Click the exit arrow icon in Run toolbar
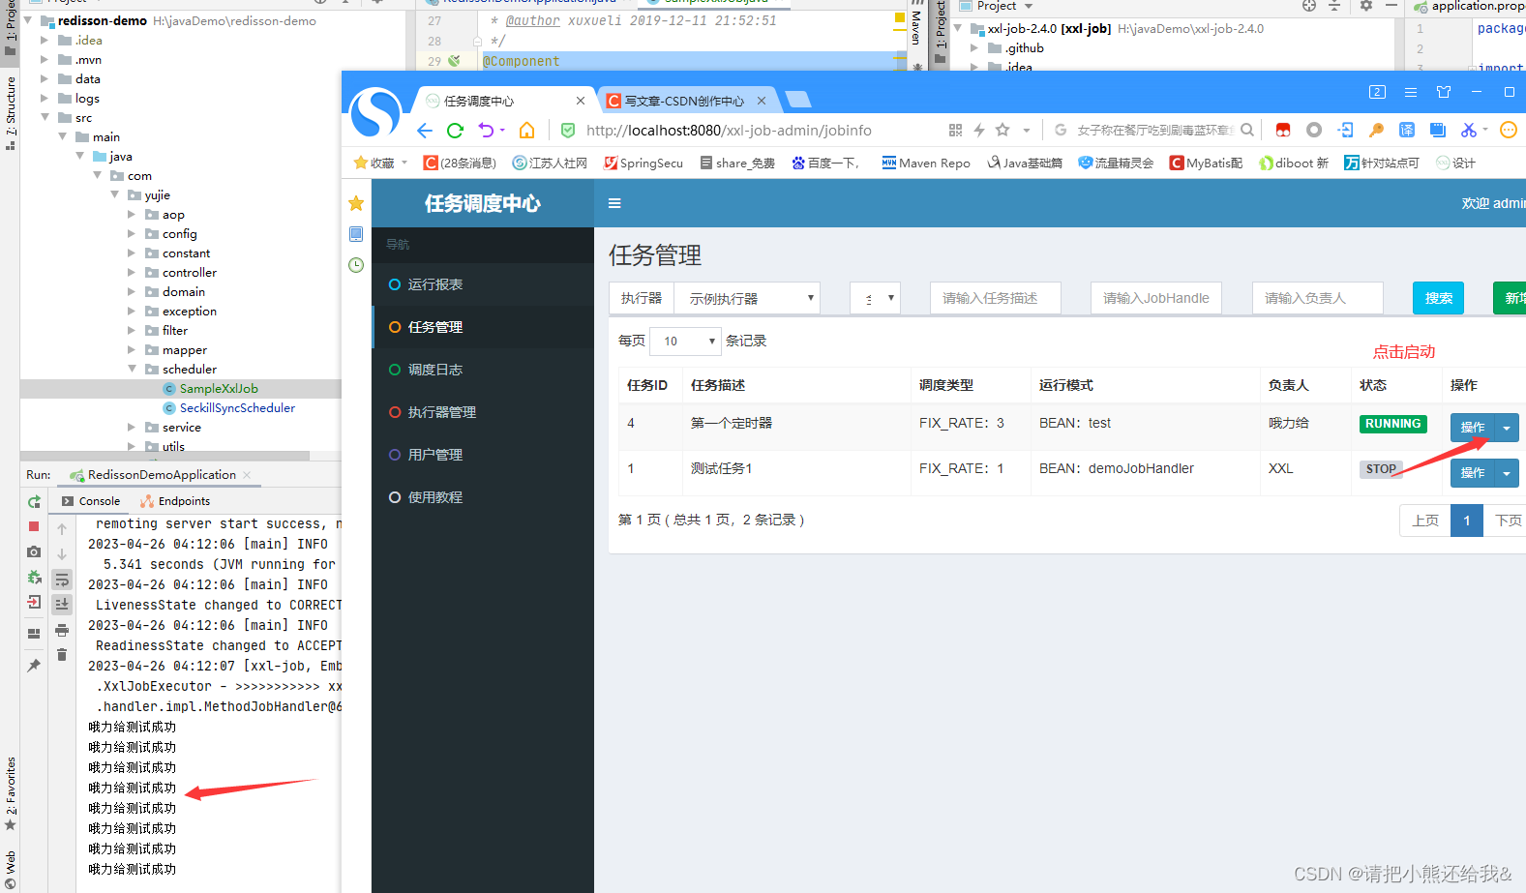The width and height of the screenshot is (1526, 893). tap(34, 602)
